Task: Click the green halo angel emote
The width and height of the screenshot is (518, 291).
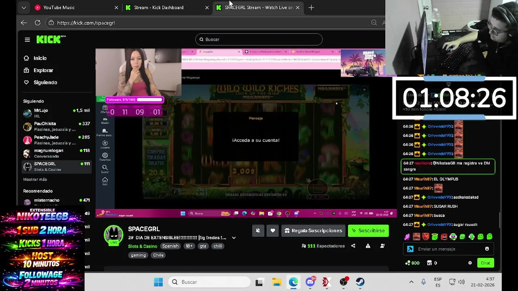Action: (435, 237)
